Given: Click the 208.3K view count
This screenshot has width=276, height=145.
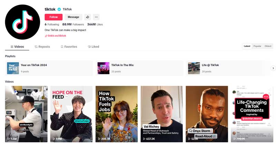Looking at the screenshot, I should pyautogui.click(x=106, y=139).
